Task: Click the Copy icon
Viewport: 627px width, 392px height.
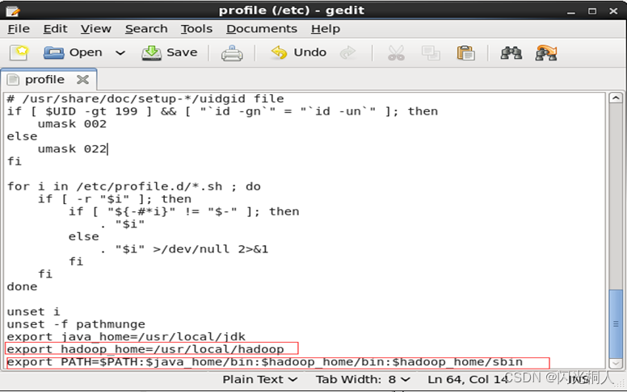Action: tap(431, 52)
